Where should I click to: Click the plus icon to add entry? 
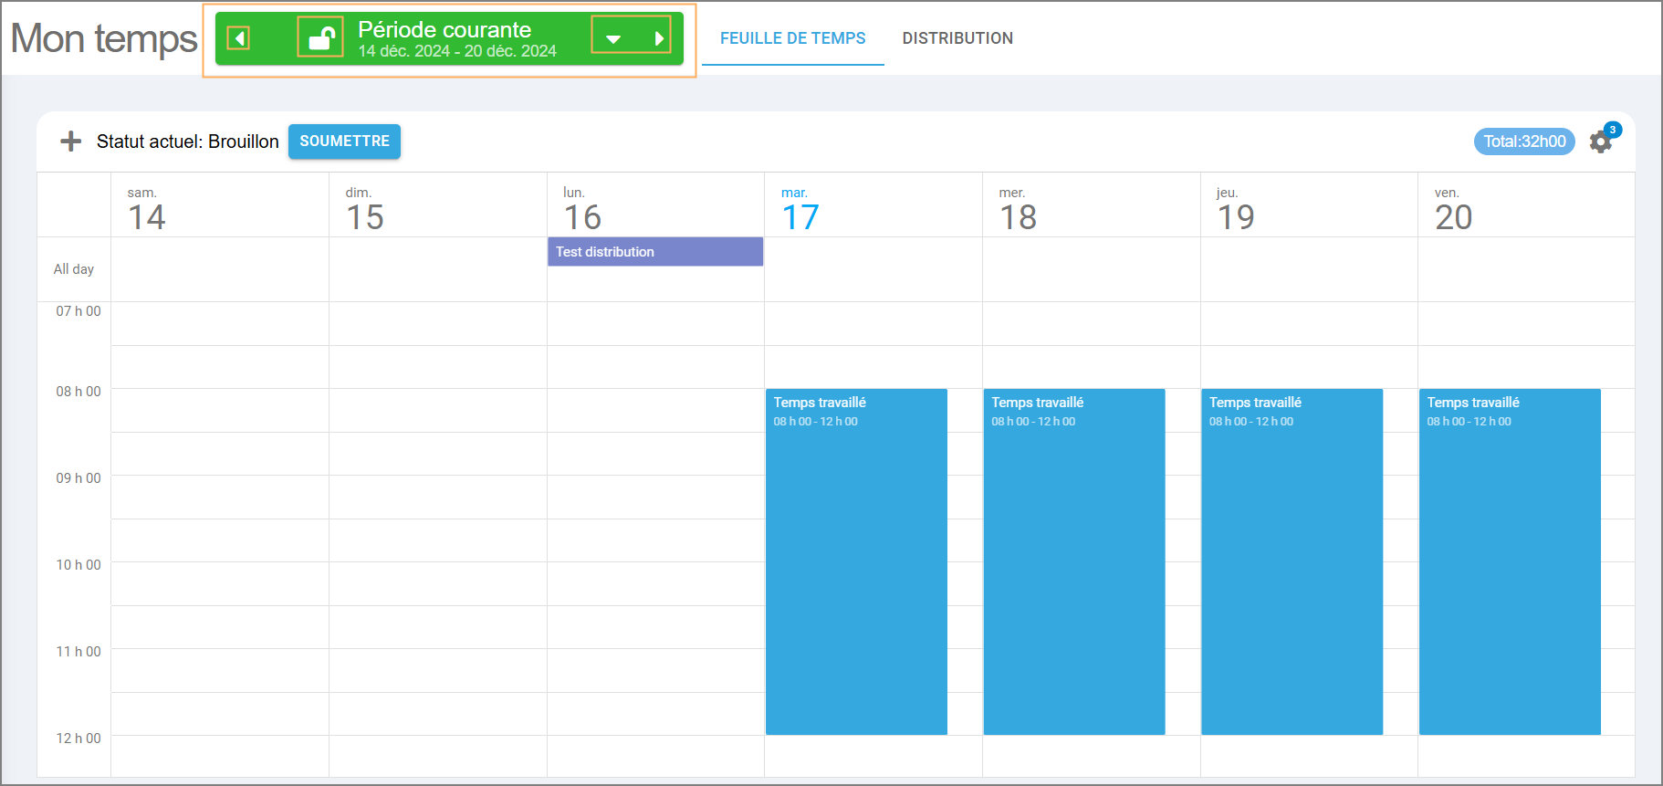pos(70,141)
